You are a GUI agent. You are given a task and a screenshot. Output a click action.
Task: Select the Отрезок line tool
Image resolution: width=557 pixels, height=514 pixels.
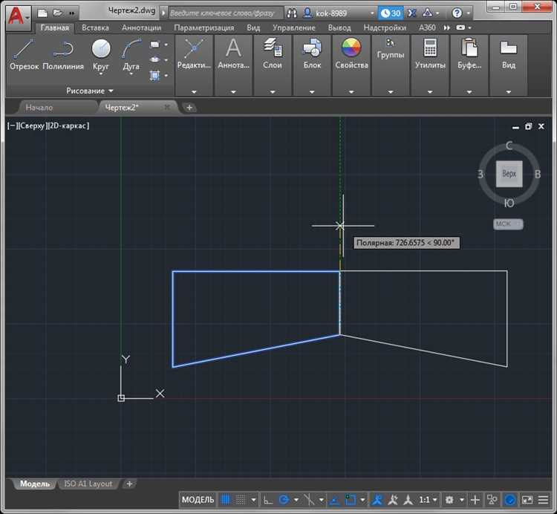tap(25, 51)
